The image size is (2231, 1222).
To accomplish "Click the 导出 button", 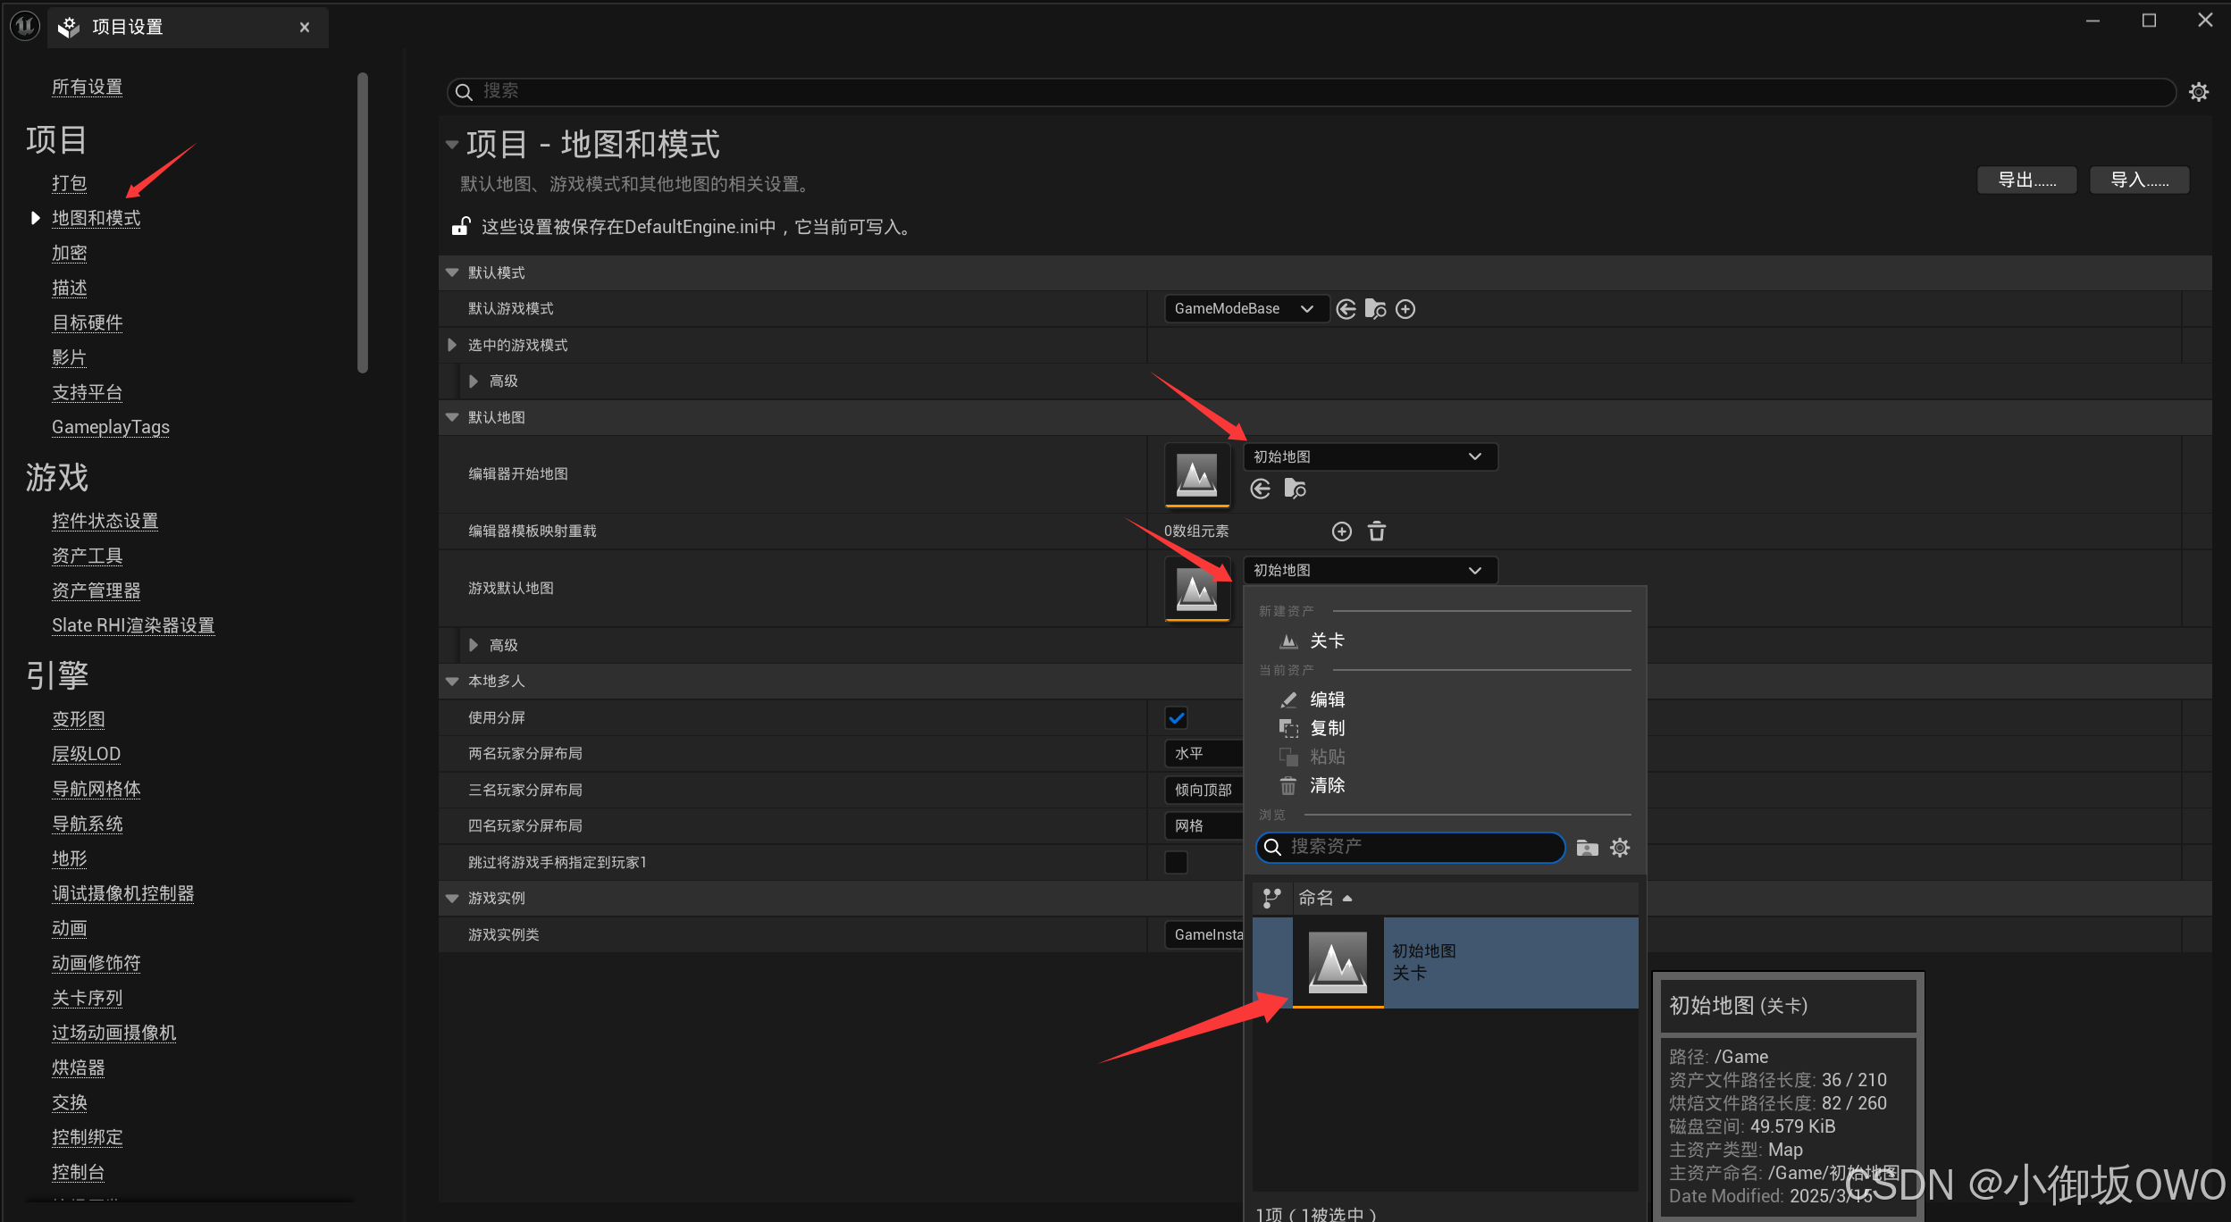I will tap(2026, 180).
